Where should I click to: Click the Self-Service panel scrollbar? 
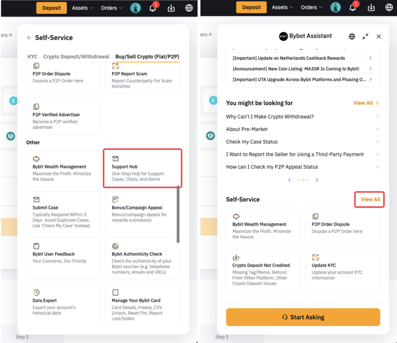point(178,214)
